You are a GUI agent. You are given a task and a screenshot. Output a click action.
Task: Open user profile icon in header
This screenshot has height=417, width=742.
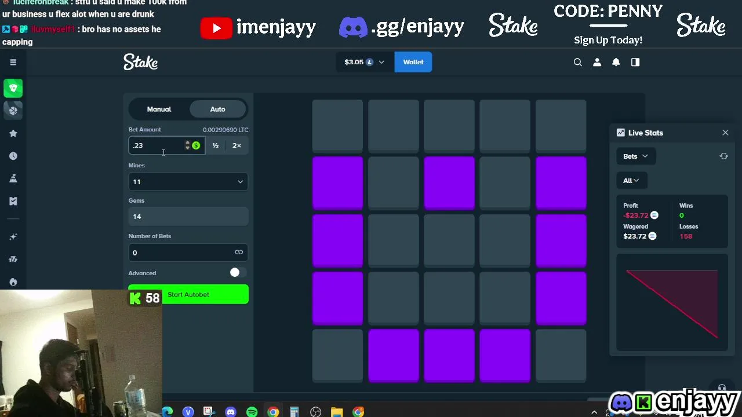coord(597,62)
